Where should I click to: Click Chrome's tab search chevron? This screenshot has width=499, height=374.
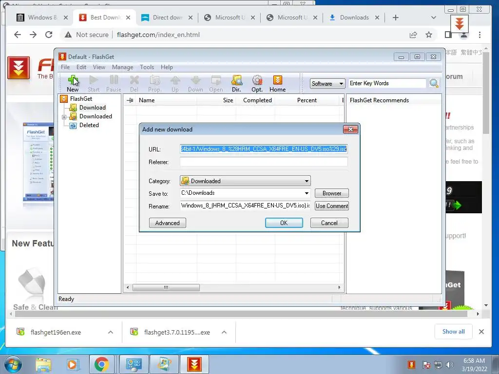tap(433, 18)
